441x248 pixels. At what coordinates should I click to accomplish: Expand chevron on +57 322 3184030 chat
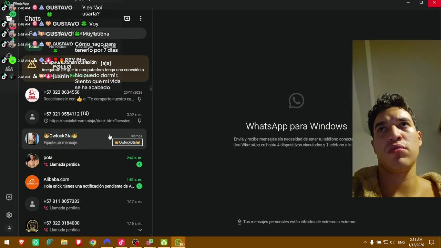[140, 230]
